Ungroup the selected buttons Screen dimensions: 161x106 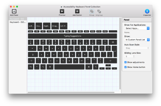99,11
